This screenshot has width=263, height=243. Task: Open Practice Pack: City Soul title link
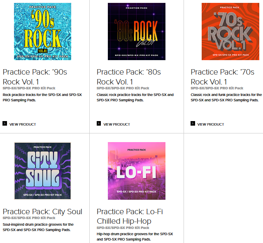(x=42, y=211)
